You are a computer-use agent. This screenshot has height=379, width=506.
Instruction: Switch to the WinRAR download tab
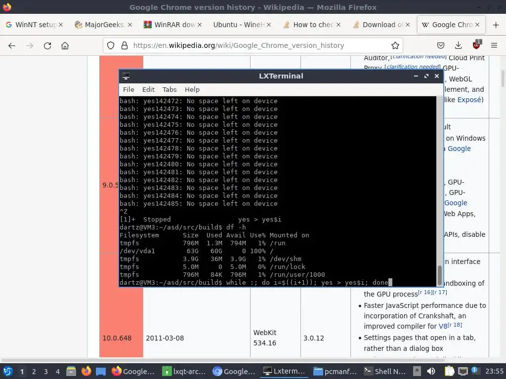point(173,25)
